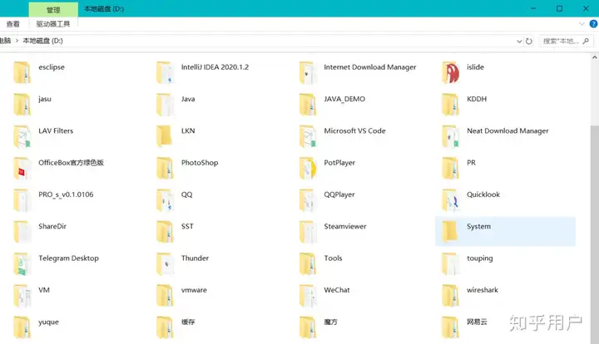Select the islide folder icon
Screen dimensions: 599x344
click(451, 72)
